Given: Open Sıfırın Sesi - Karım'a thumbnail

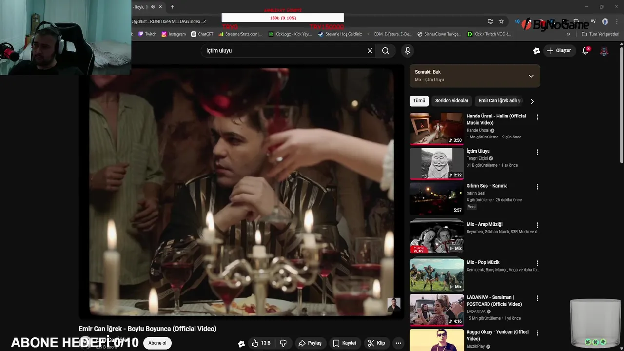Looking at the screenshot, I should pyautogui.click(x=436, y=198).
